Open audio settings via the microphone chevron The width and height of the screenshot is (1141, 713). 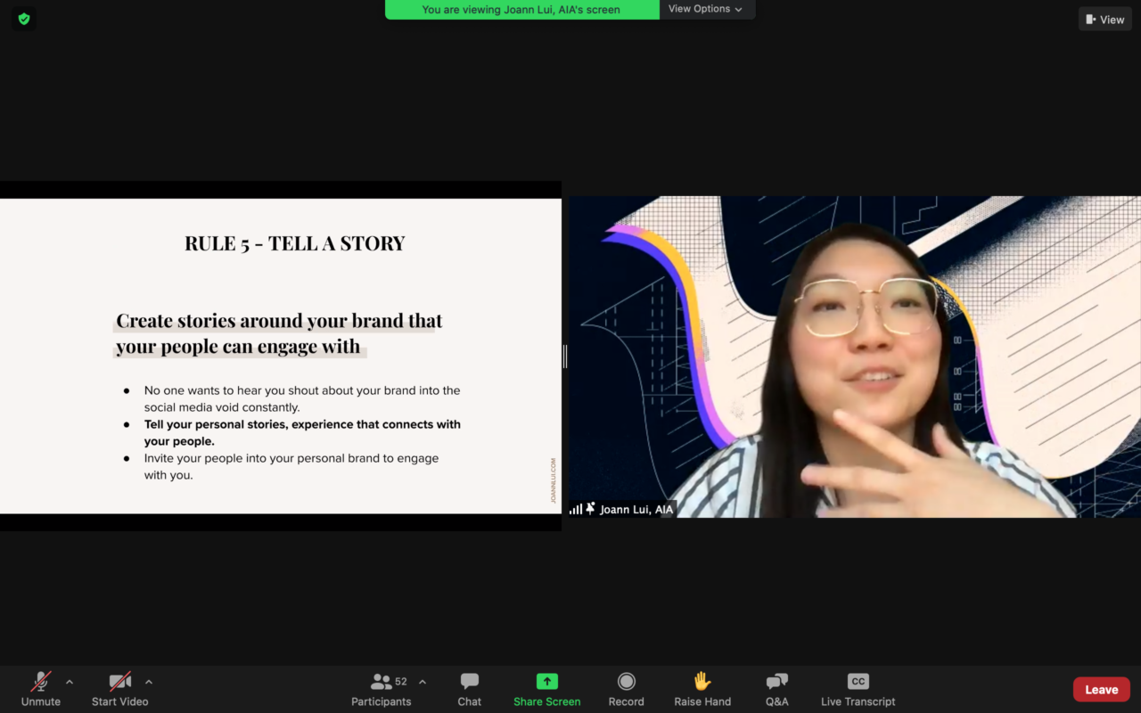[69, 682]
